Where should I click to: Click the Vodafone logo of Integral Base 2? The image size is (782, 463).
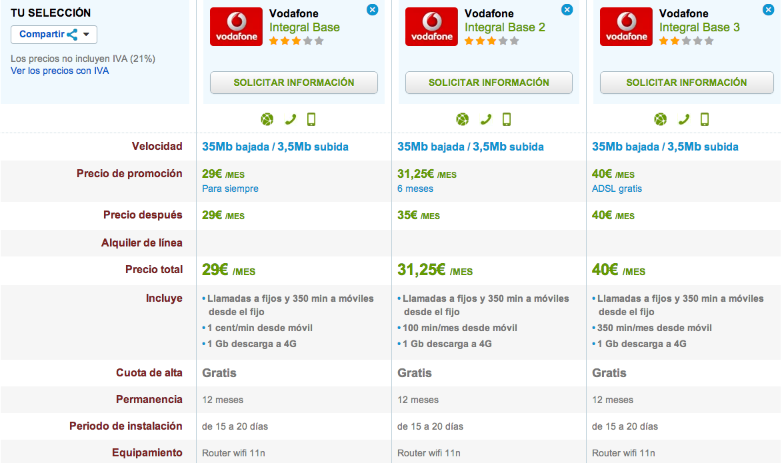pos(431,27)
